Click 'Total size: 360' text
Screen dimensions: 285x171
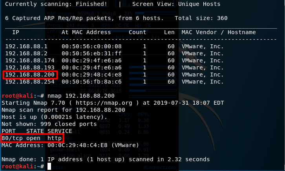point(201,18)
